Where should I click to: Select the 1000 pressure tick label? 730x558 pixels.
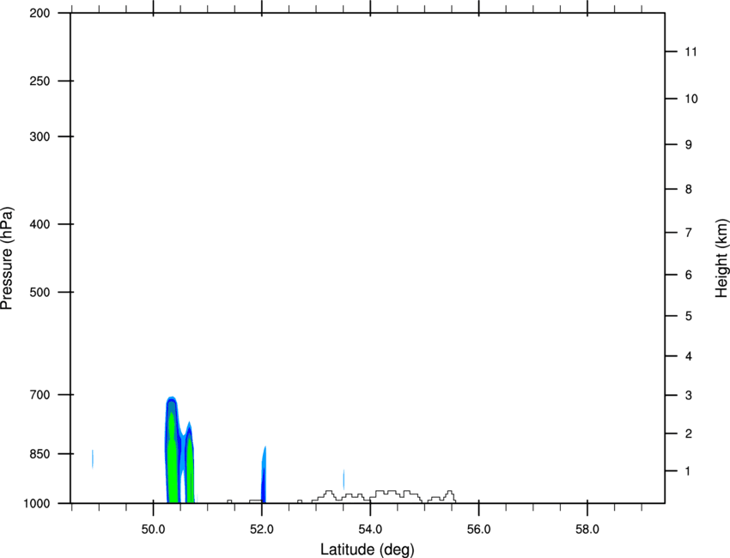pyautogui.click(x=37, y=504)
